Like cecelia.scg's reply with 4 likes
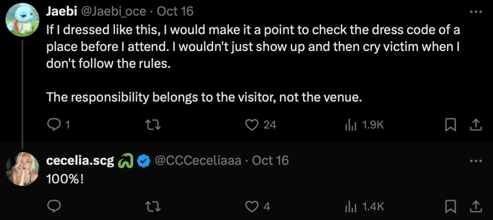Screen dimensions: 493x220 coord(252,206)
